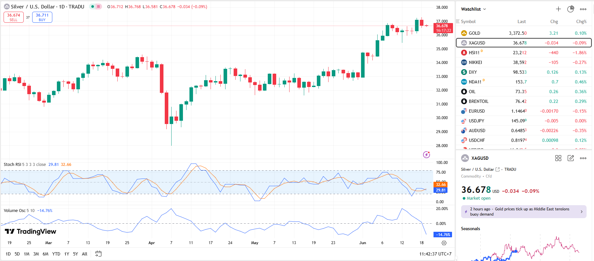Viewport: 594px width, 261px height.
Task: Open the watchlist advanced view pie-chart icon
Action: pos(571,9)
